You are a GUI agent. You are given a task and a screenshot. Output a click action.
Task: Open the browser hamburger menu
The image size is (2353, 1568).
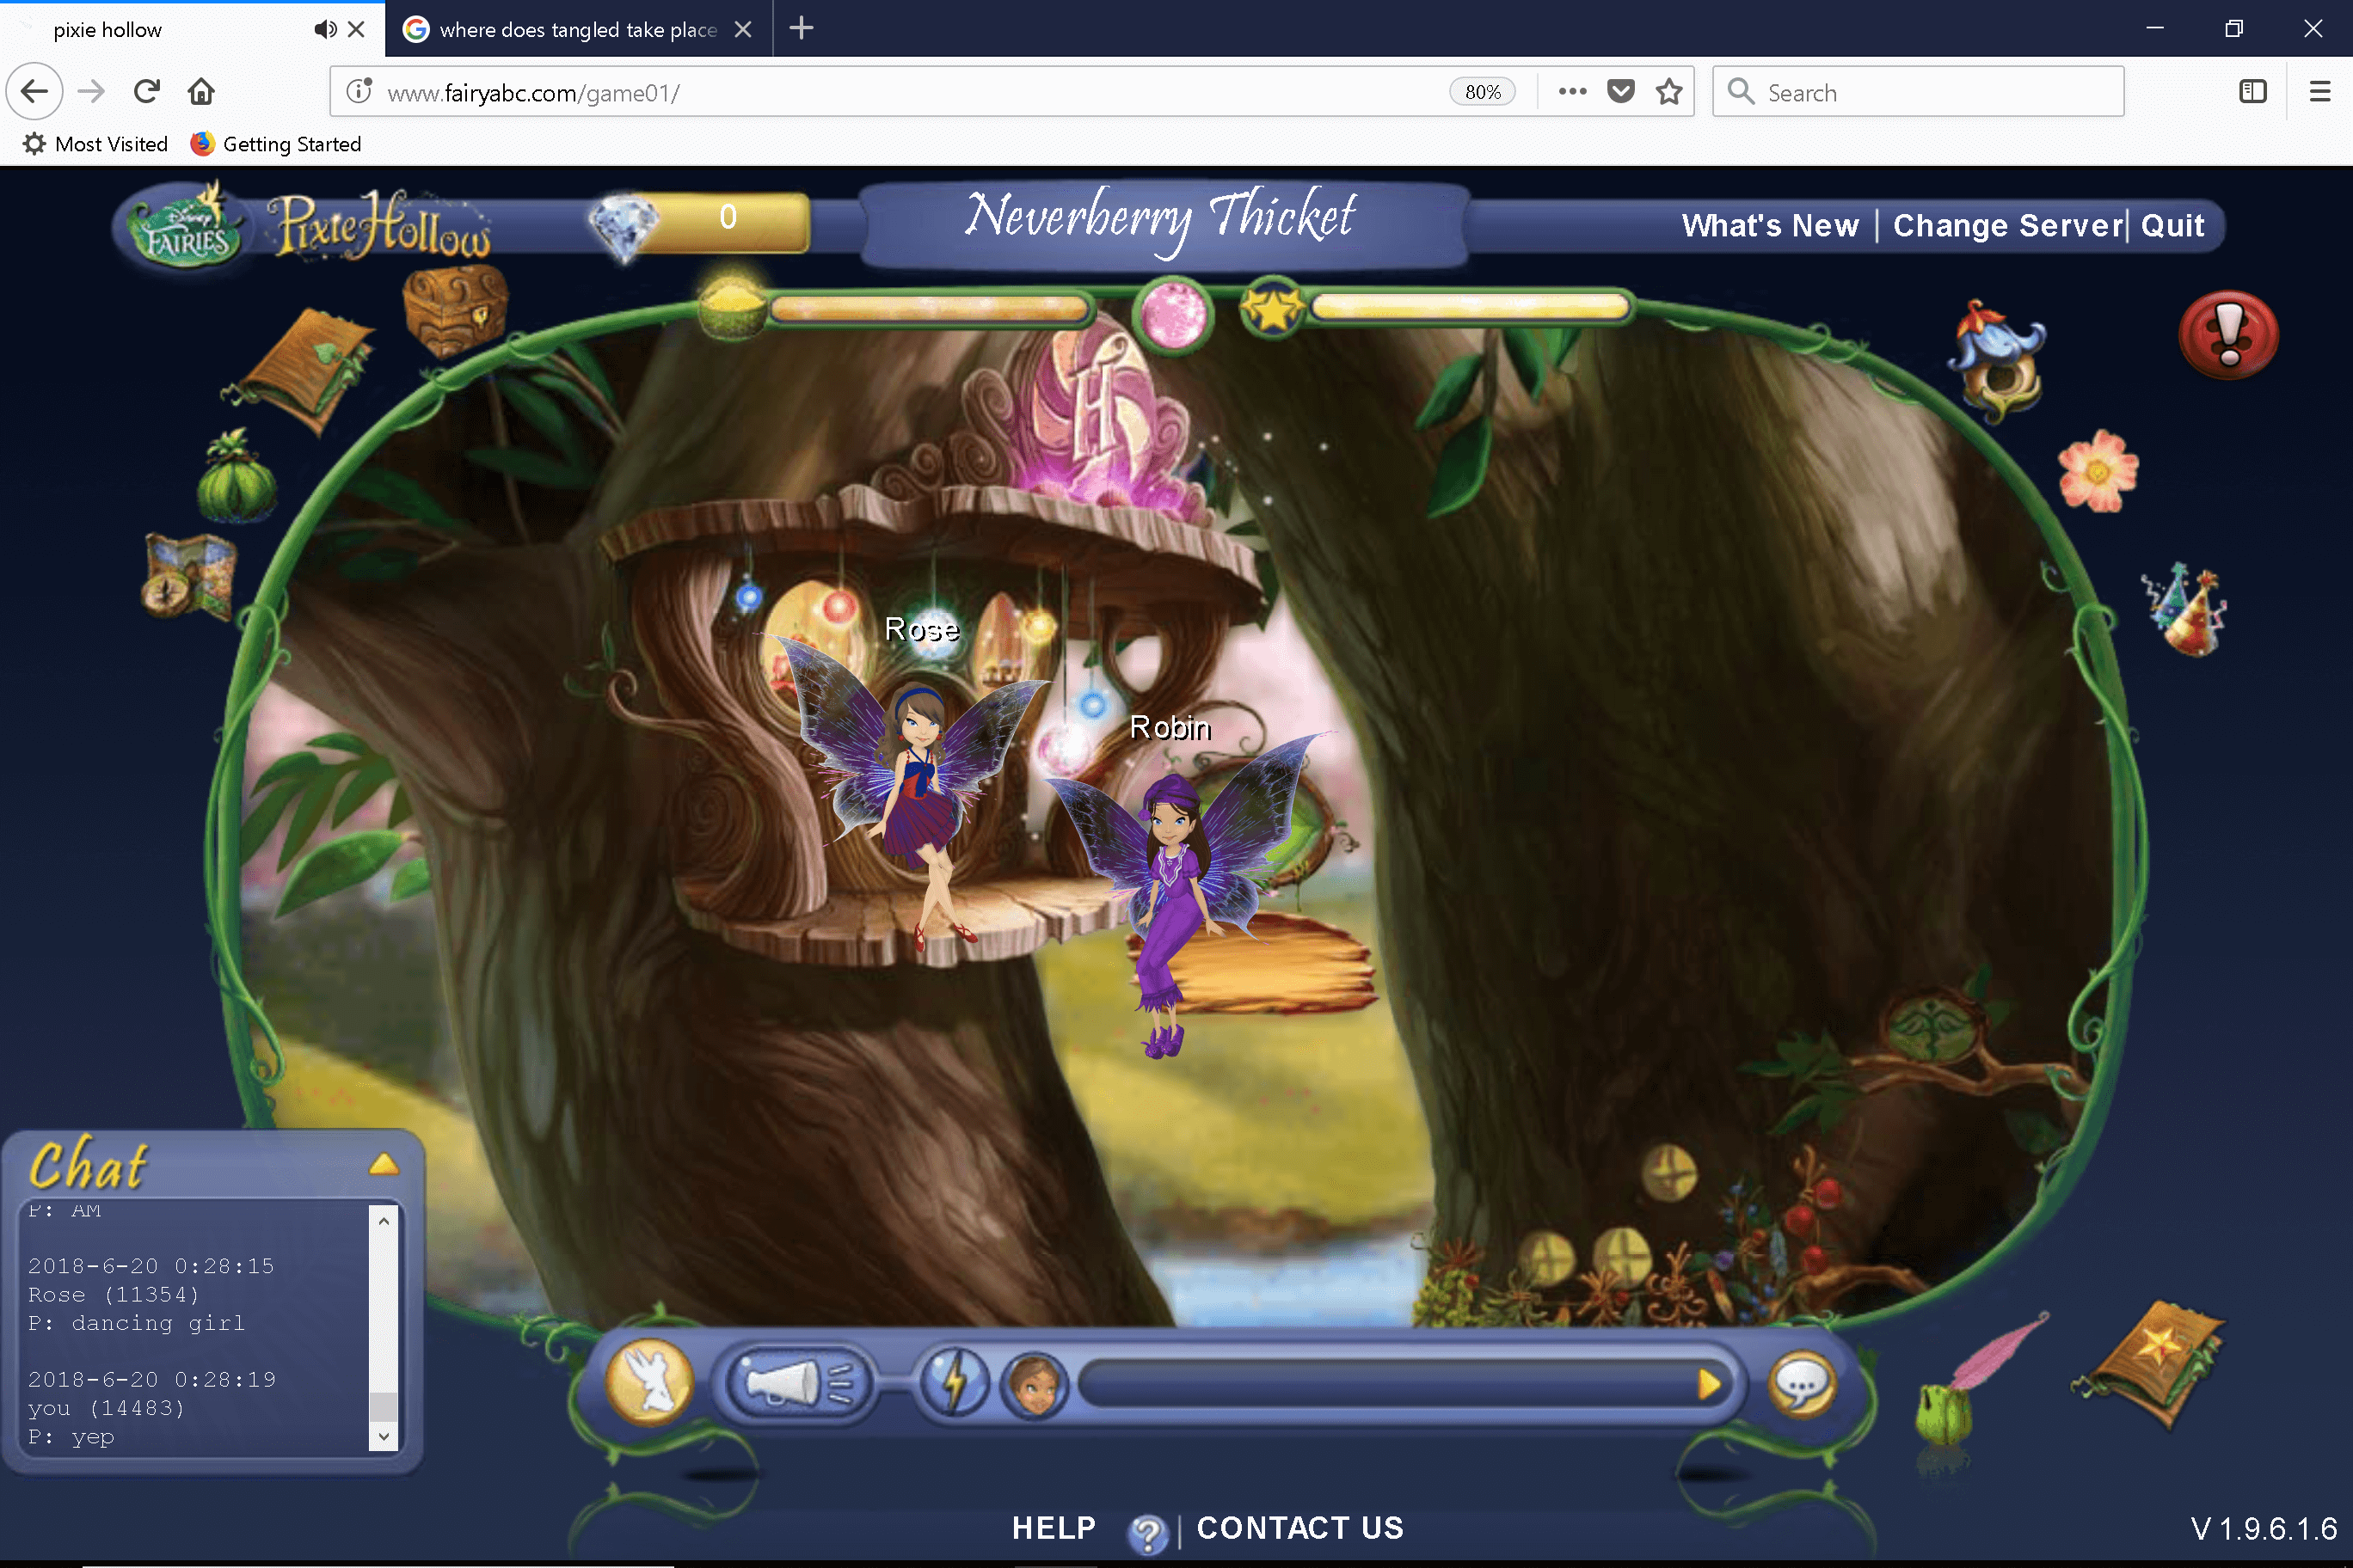pyautogui.click(x=2319, y=92)
